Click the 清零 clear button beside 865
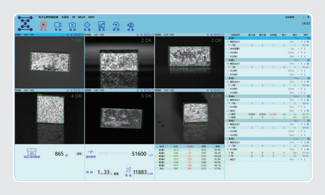This screenshot has height=195, width=325. coord(79,154)
